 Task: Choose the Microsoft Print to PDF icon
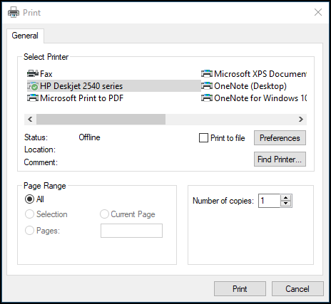click(33, 98)
